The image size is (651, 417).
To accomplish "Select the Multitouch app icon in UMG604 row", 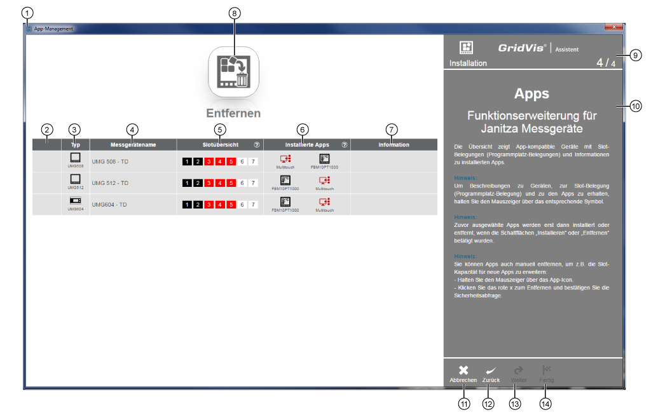I will tap(324, 202).
